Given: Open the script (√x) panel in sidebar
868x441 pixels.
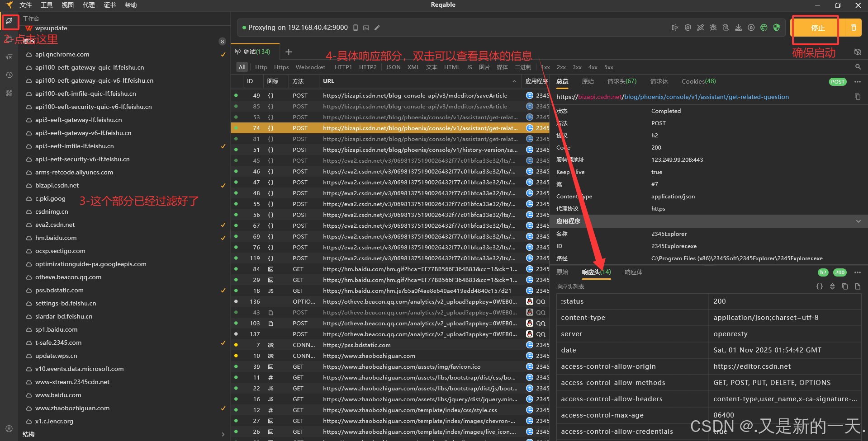Looking at the screenshot, I should pyautogui.click(x=9, y=57).
